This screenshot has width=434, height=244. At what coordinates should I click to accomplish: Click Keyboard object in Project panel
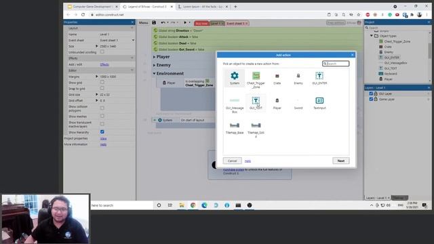[391, 74]
